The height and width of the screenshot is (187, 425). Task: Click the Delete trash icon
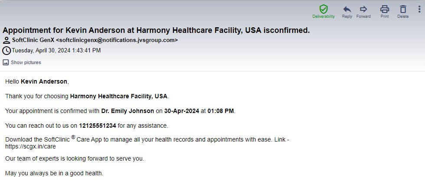pyautogui.click(x=403, y=9)
